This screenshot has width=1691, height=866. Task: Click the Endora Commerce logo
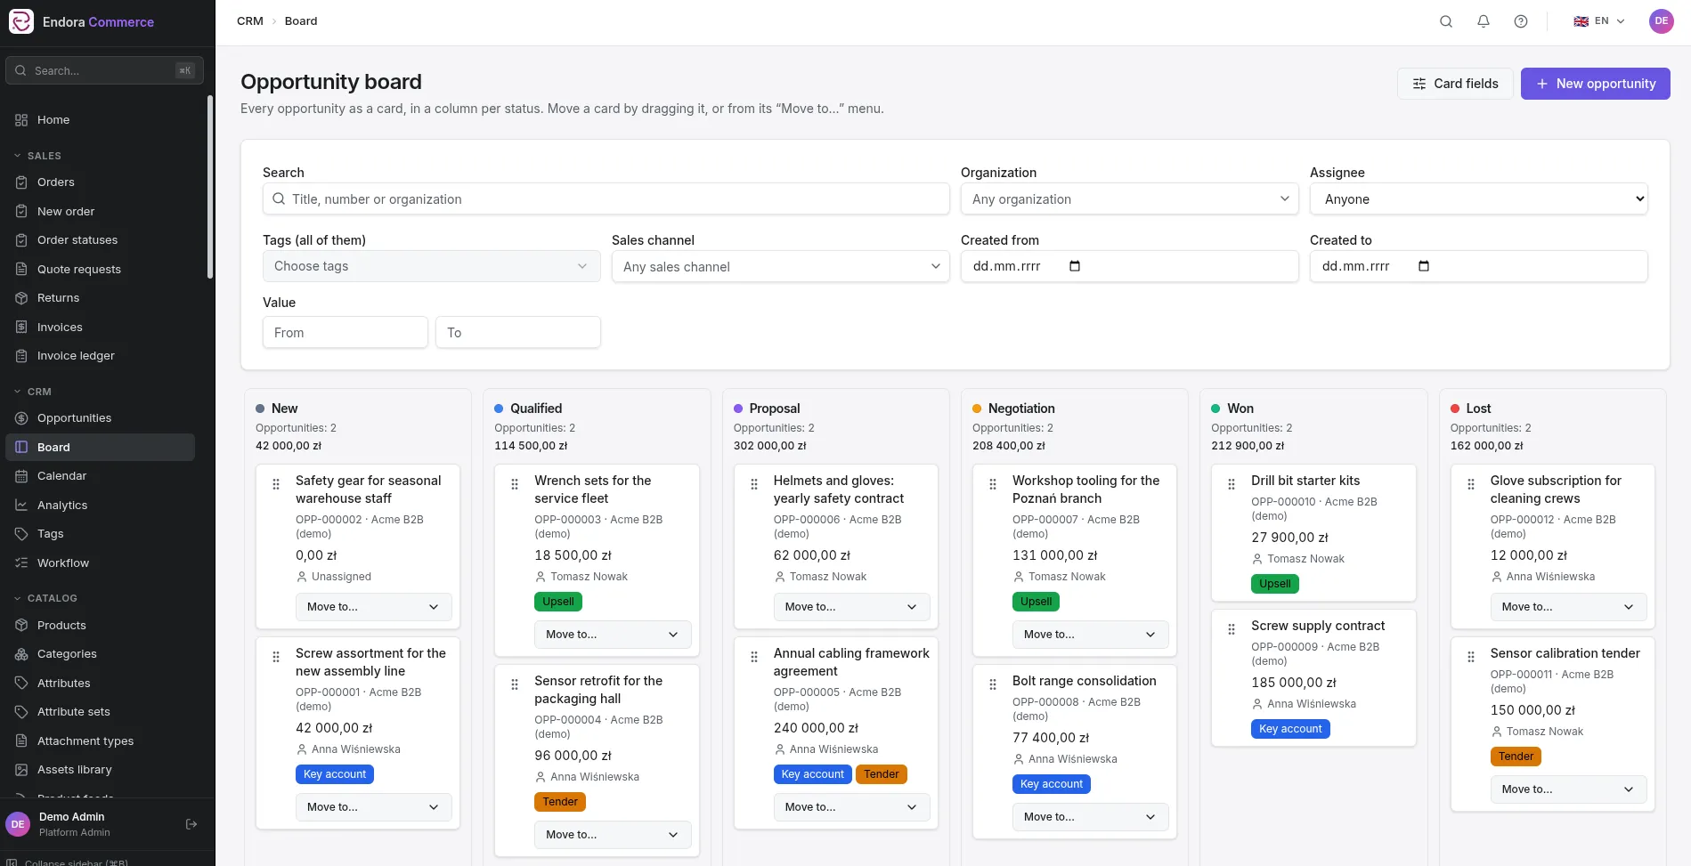coord(21,21)
